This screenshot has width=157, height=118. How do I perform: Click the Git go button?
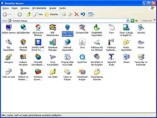coord(134,21)
